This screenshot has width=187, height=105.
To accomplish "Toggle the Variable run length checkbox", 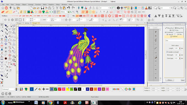I will coord(167,52).
